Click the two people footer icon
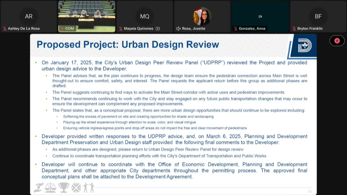 (89, 187)
